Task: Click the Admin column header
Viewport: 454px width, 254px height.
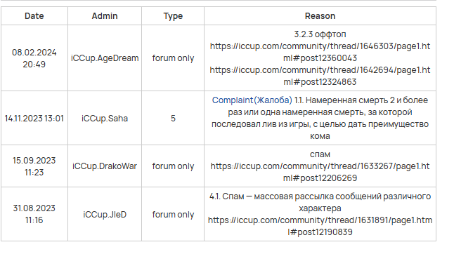Action: coord(105,16)
